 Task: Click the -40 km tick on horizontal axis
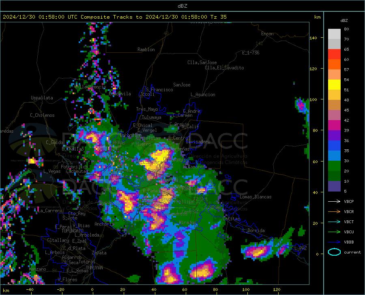30,290
